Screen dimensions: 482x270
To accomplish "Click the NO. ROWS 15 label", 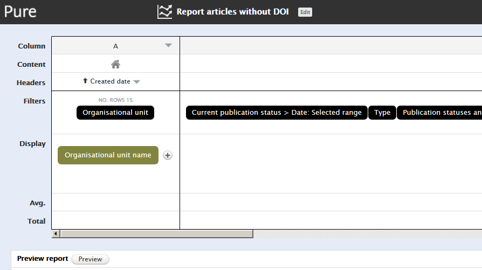I will 115,100.
